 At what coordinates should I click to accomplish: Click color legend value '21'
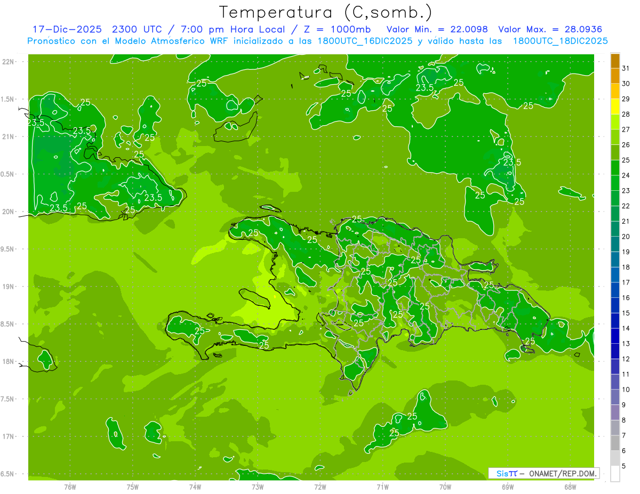pyautogui.click(x=626, y=221)
